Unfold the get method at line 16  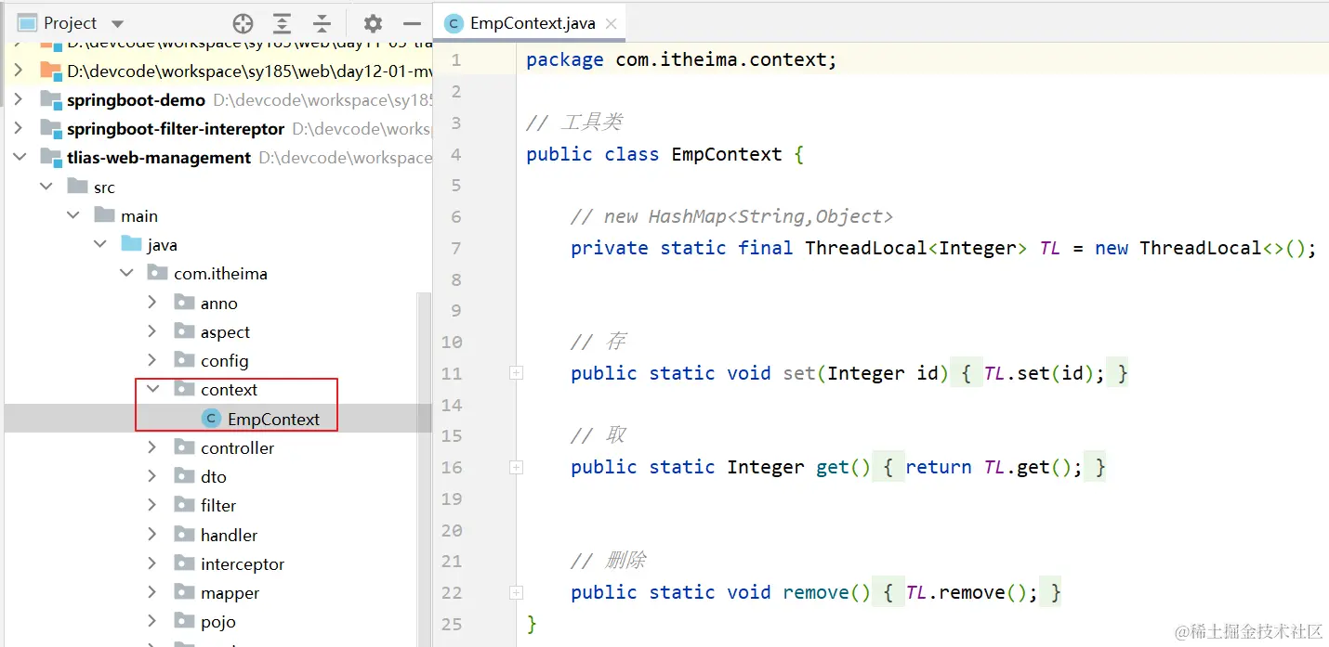(516, 467)
